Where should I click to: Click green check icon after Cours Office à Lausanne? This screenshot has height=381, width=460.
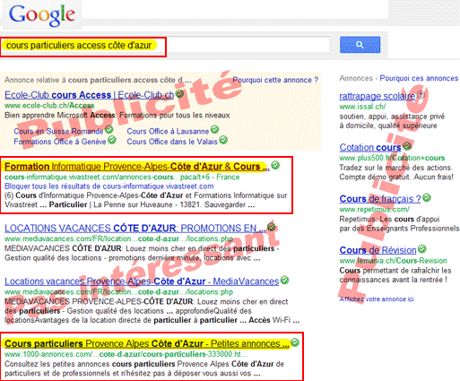tap(214, 129)
